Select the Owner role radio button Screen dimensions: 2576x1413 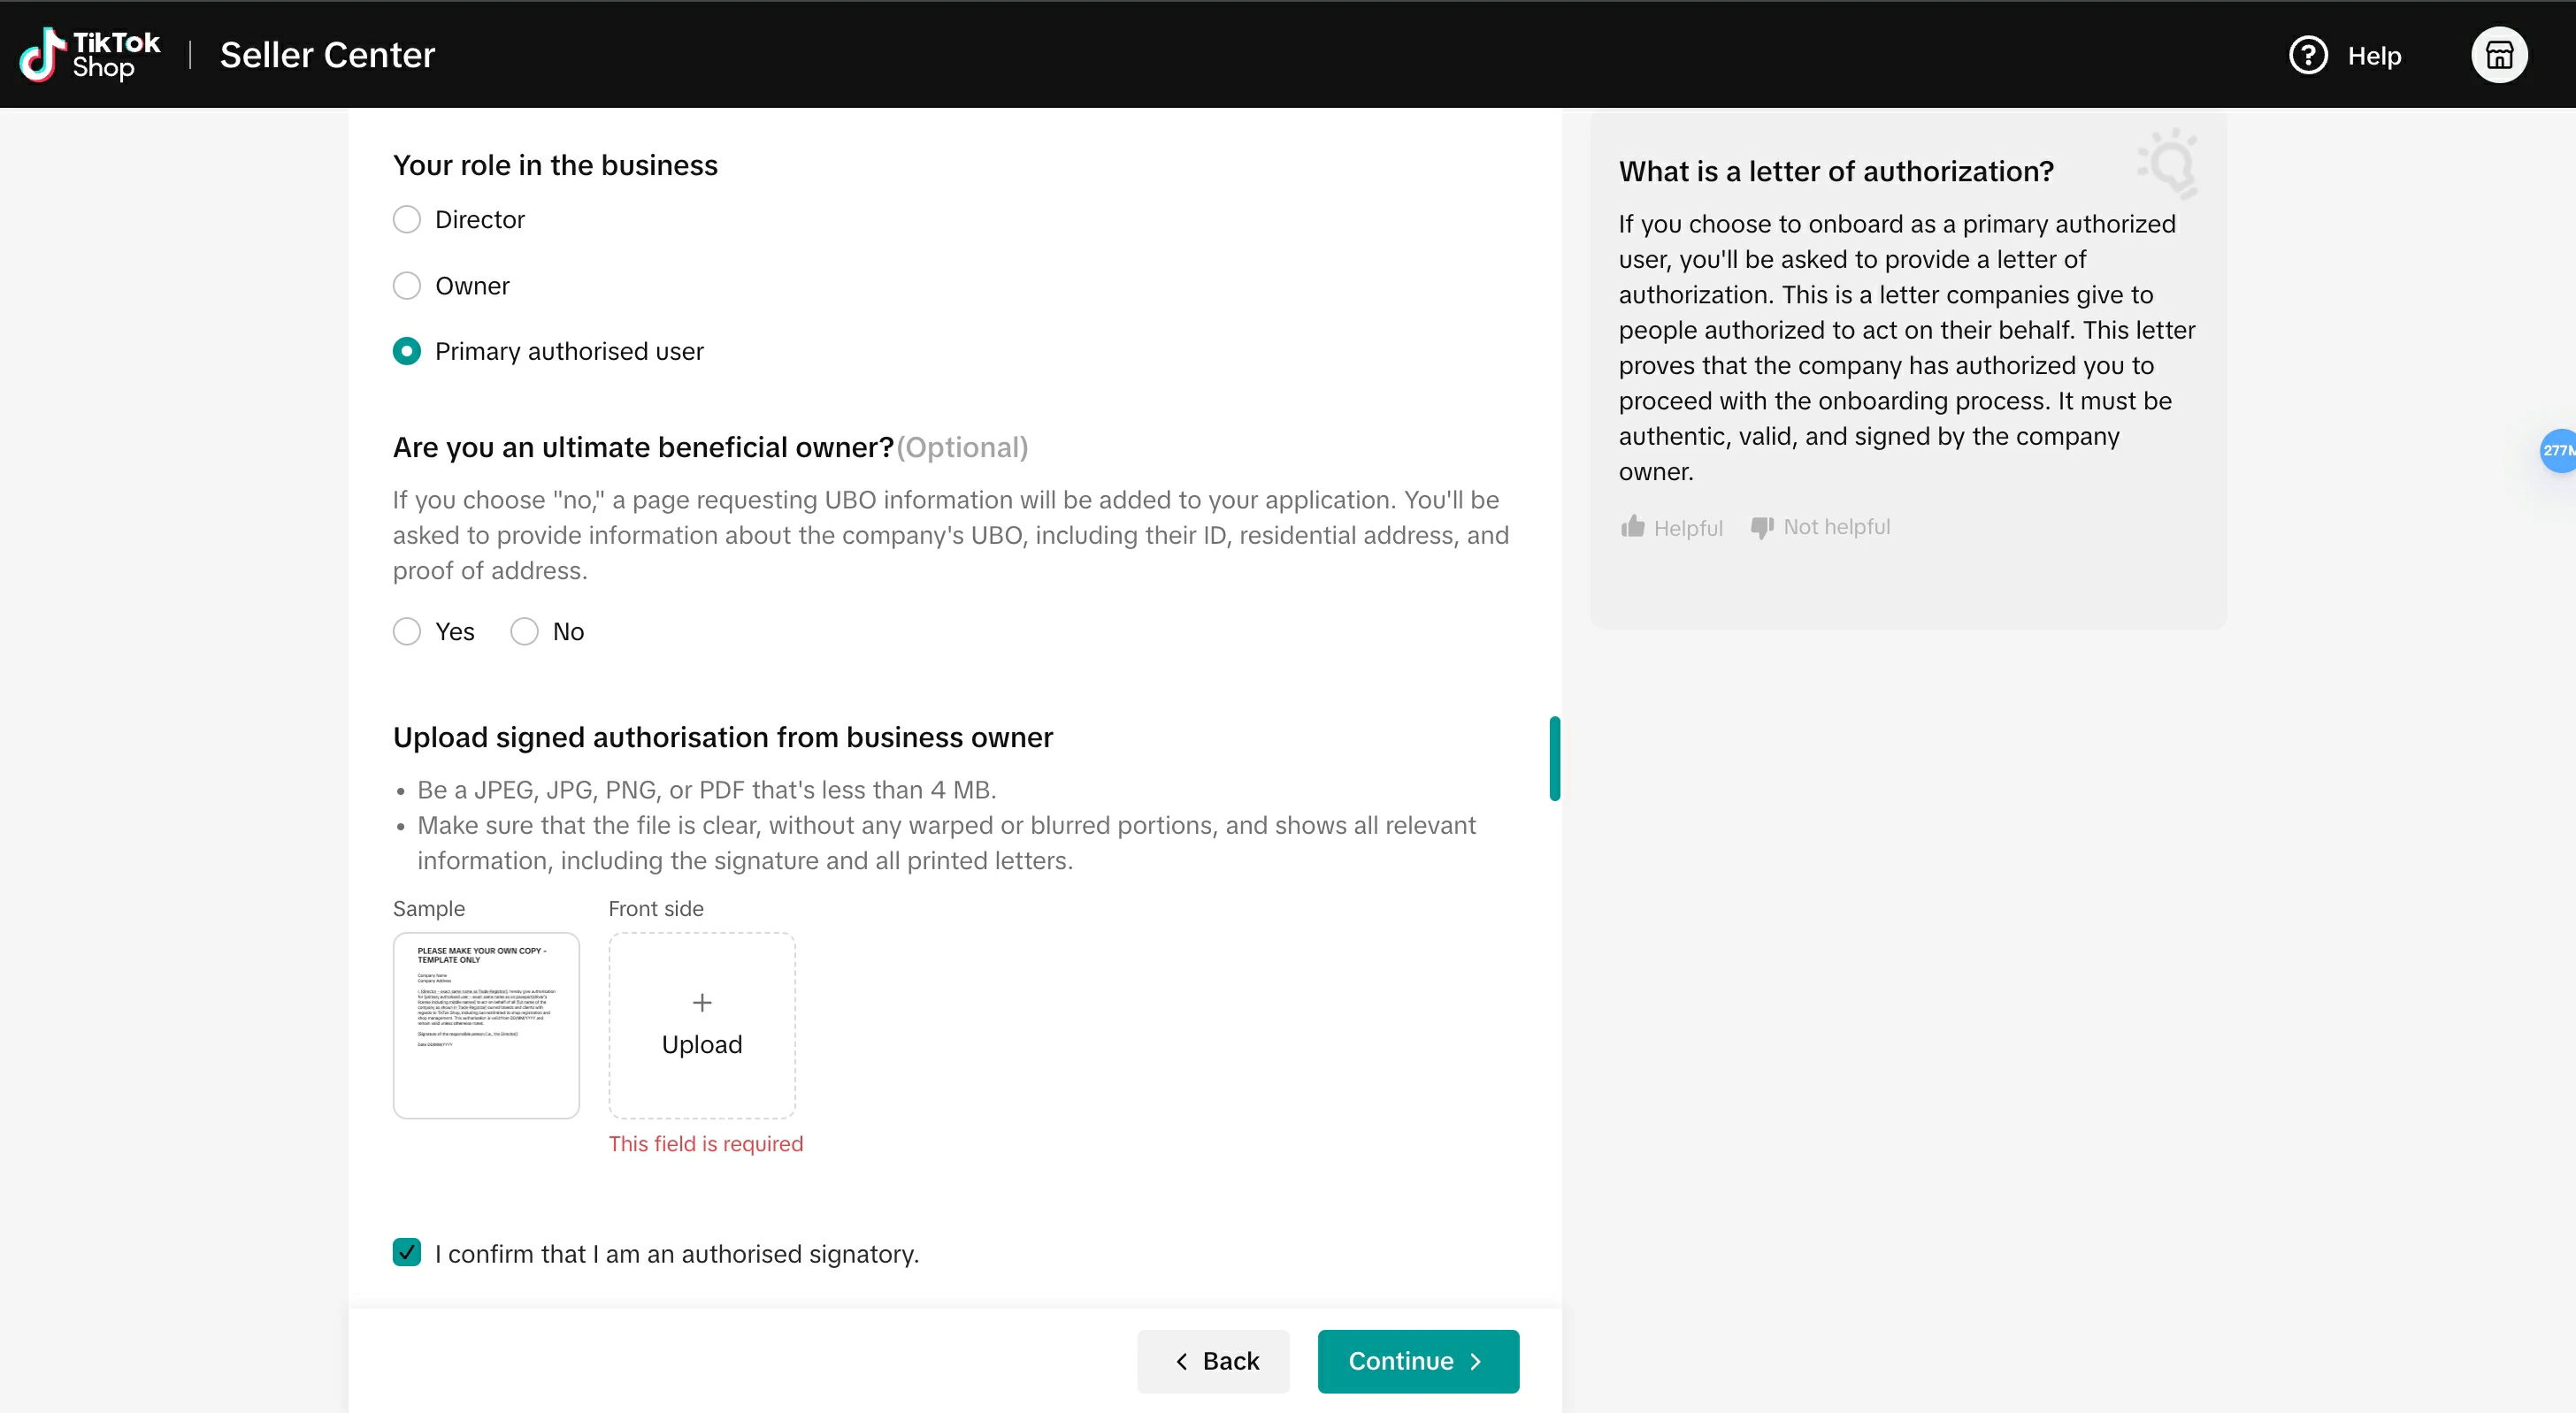[407, 286]
